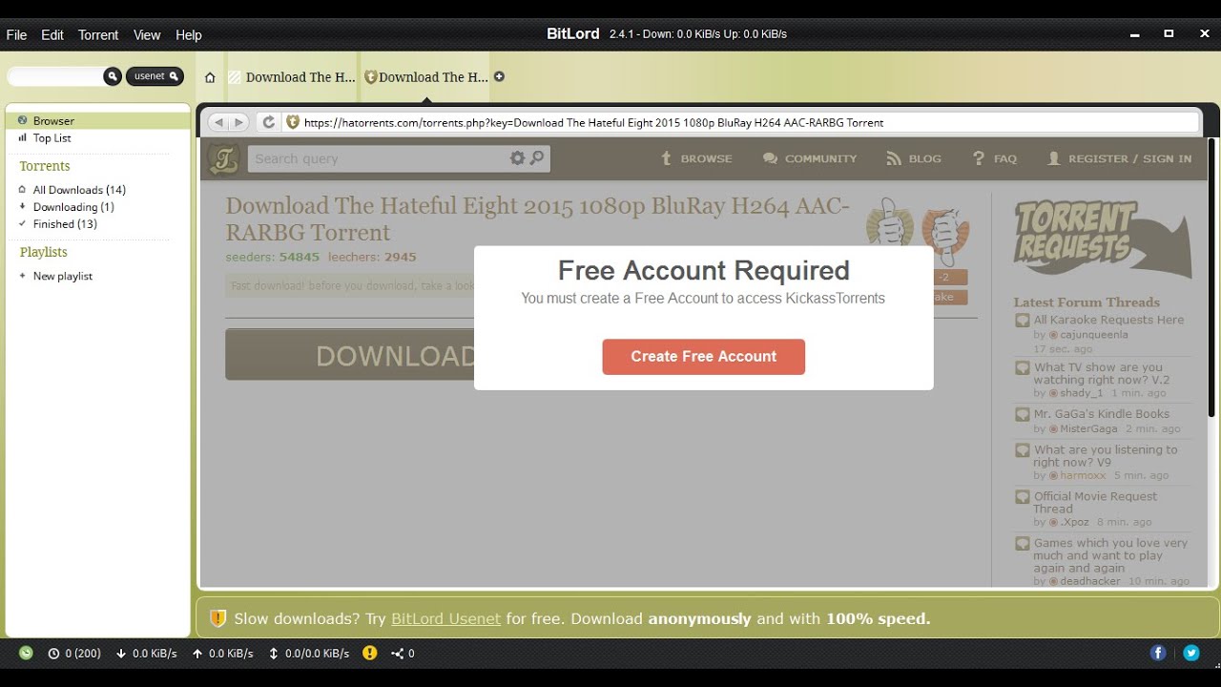Viewport: 1221px width, 687px height.
Task: Click the connections count 0 (200)
Action: point(74,654)
